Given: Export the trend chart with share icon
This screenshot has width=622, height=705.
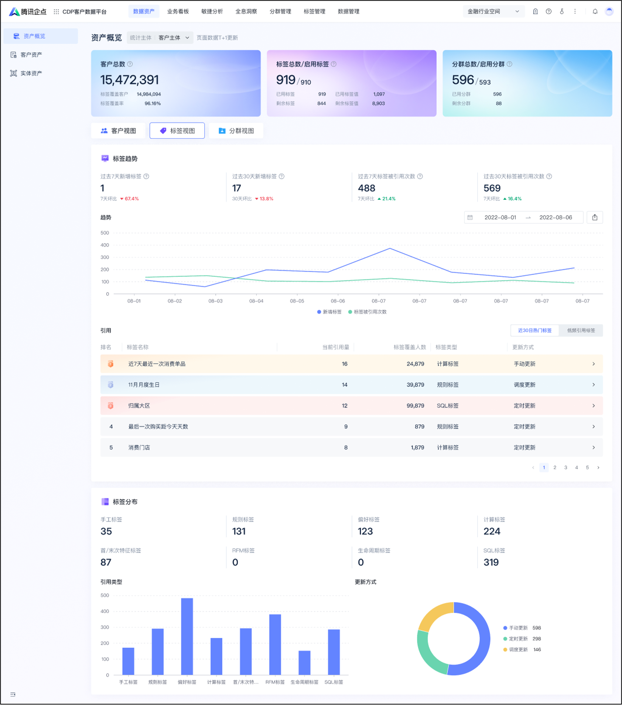Looking at the screenshot, I should 594,217.
